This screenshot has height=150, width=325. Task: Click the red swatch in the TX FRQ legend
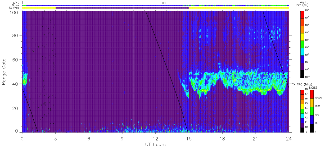[x=302, y=92]
